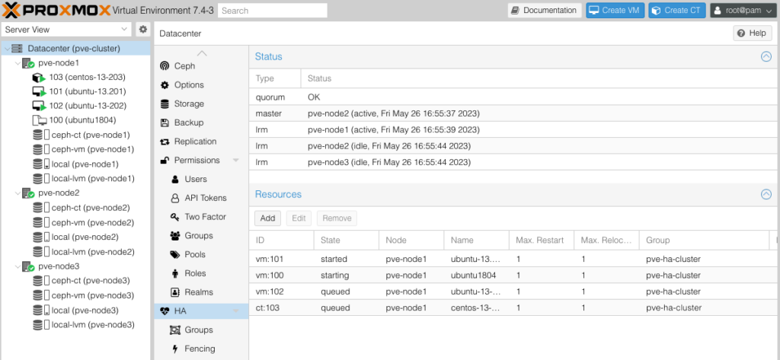Open the Roles menu item
Viewport: 780px width, 360px height.
click(x=201, y=273)
